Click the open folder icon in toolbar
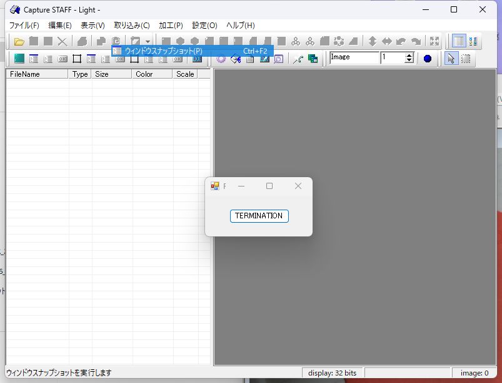This screenshot has height=383, width=502. coord(19,42)
